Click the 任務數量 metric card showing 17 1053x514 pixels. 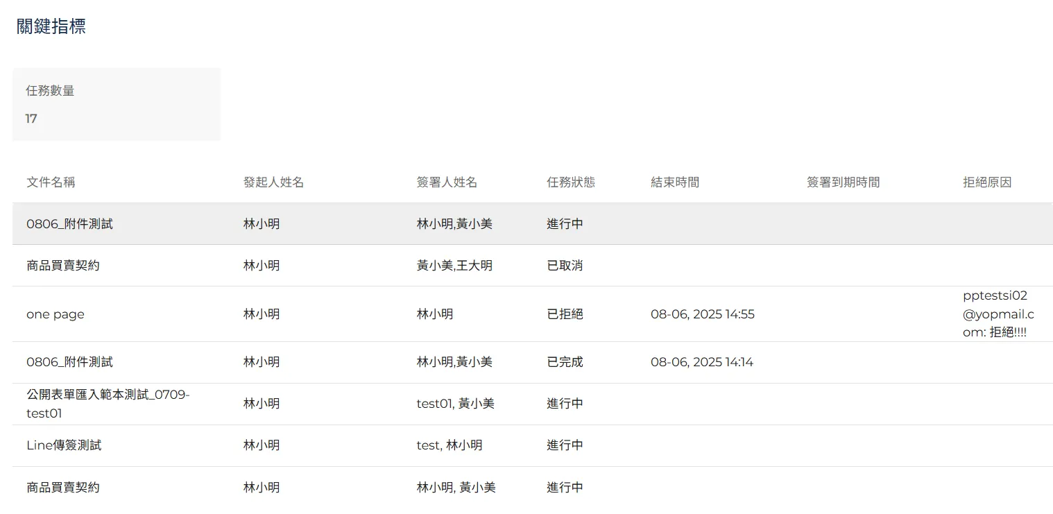tap(116, 105)
